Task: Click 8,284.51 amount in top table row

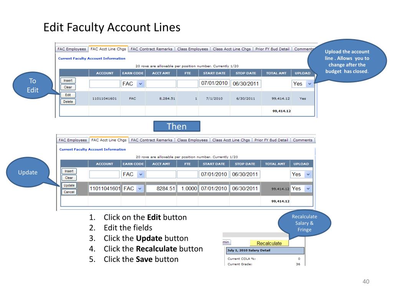Action: click(167, 99)
